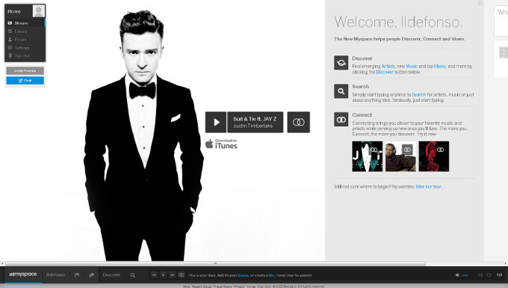
Task: Click the myspace logo in bottom bar
Action: click(23, 275)
